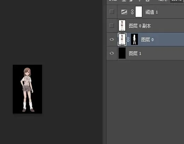Image resolution: width=184 pixels, height=144 pixels.
Task: Select the layer named 图层 1
Action: pyautogui.click(x=135, y=53)
